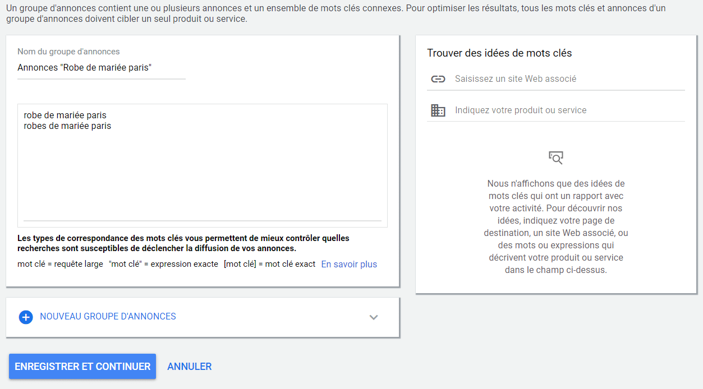This screenshot has height=389, width=703.
Task: Click the keyword search magnifier icon
Action: tap(555, 158)
